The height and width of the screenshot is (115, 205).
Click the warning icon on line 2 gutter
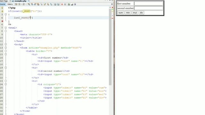[x=2, y=11]
